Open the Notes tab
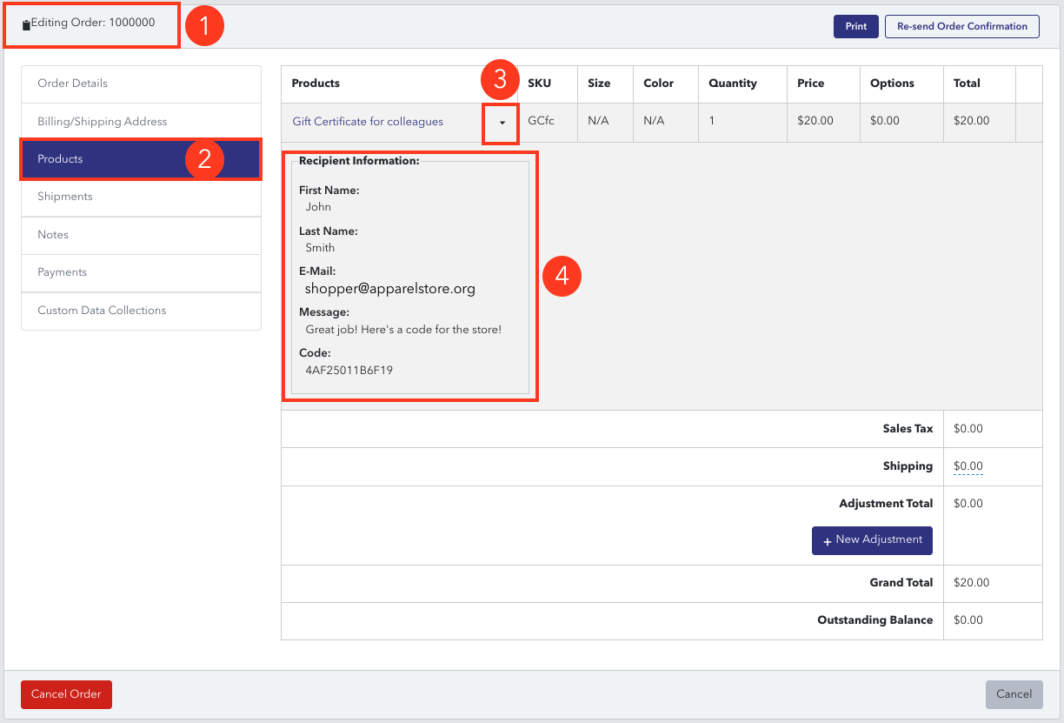The image size is (1064, 723). [x=141, y=235]
